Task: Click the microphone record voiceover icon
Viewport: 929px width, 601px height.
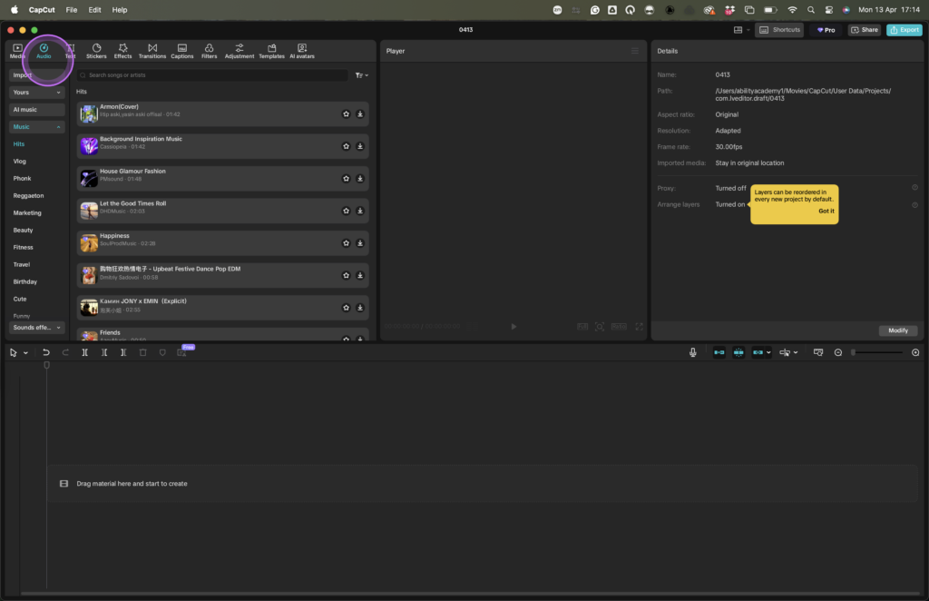Action: pyautogui.click(x=693, y=352)
